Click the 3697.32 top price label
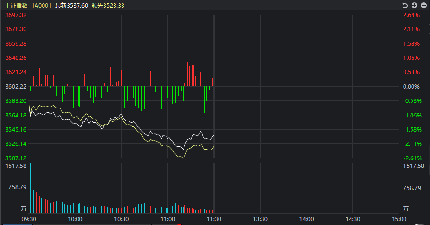Screen dimensions: 430x225 pyautogui.click(x=16, y=15)
